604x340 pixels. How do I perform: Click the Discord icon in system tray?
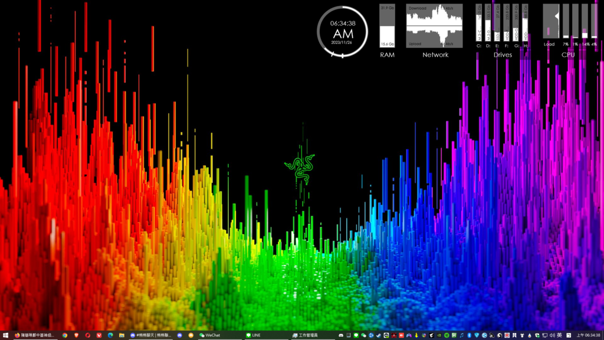click(x=341, y=335)
